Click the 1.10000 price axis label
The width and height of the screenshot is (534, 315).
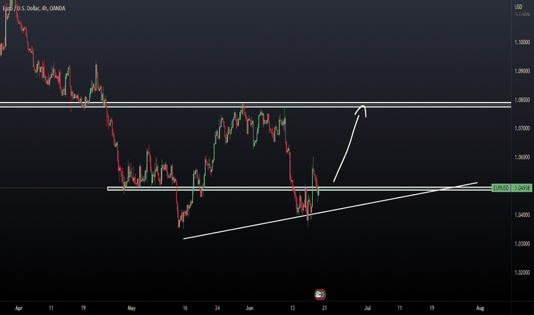point(522,42)
